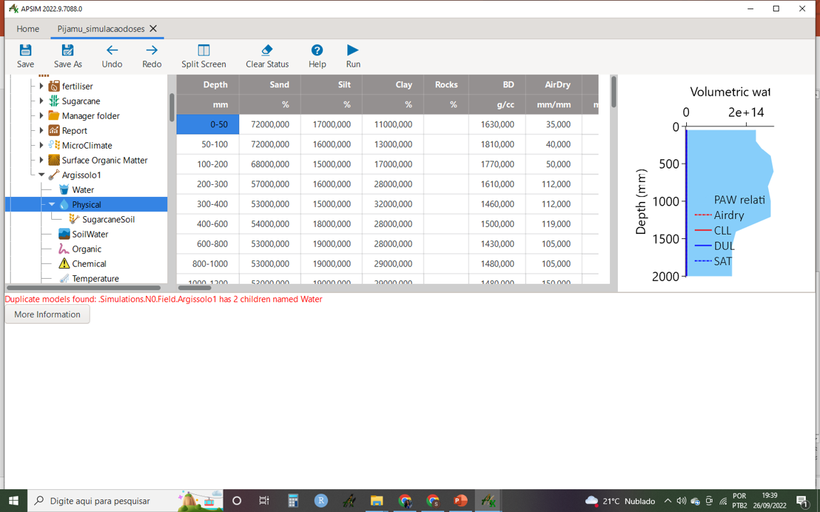Run the simulation with play icon

[353, 50]
